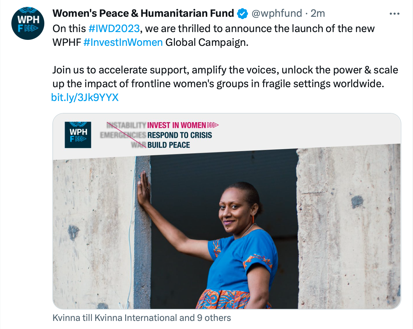This screenshot has height=329, width=413.
Task: Click the BUILD PEACE banner text
Action: (169, 145)
